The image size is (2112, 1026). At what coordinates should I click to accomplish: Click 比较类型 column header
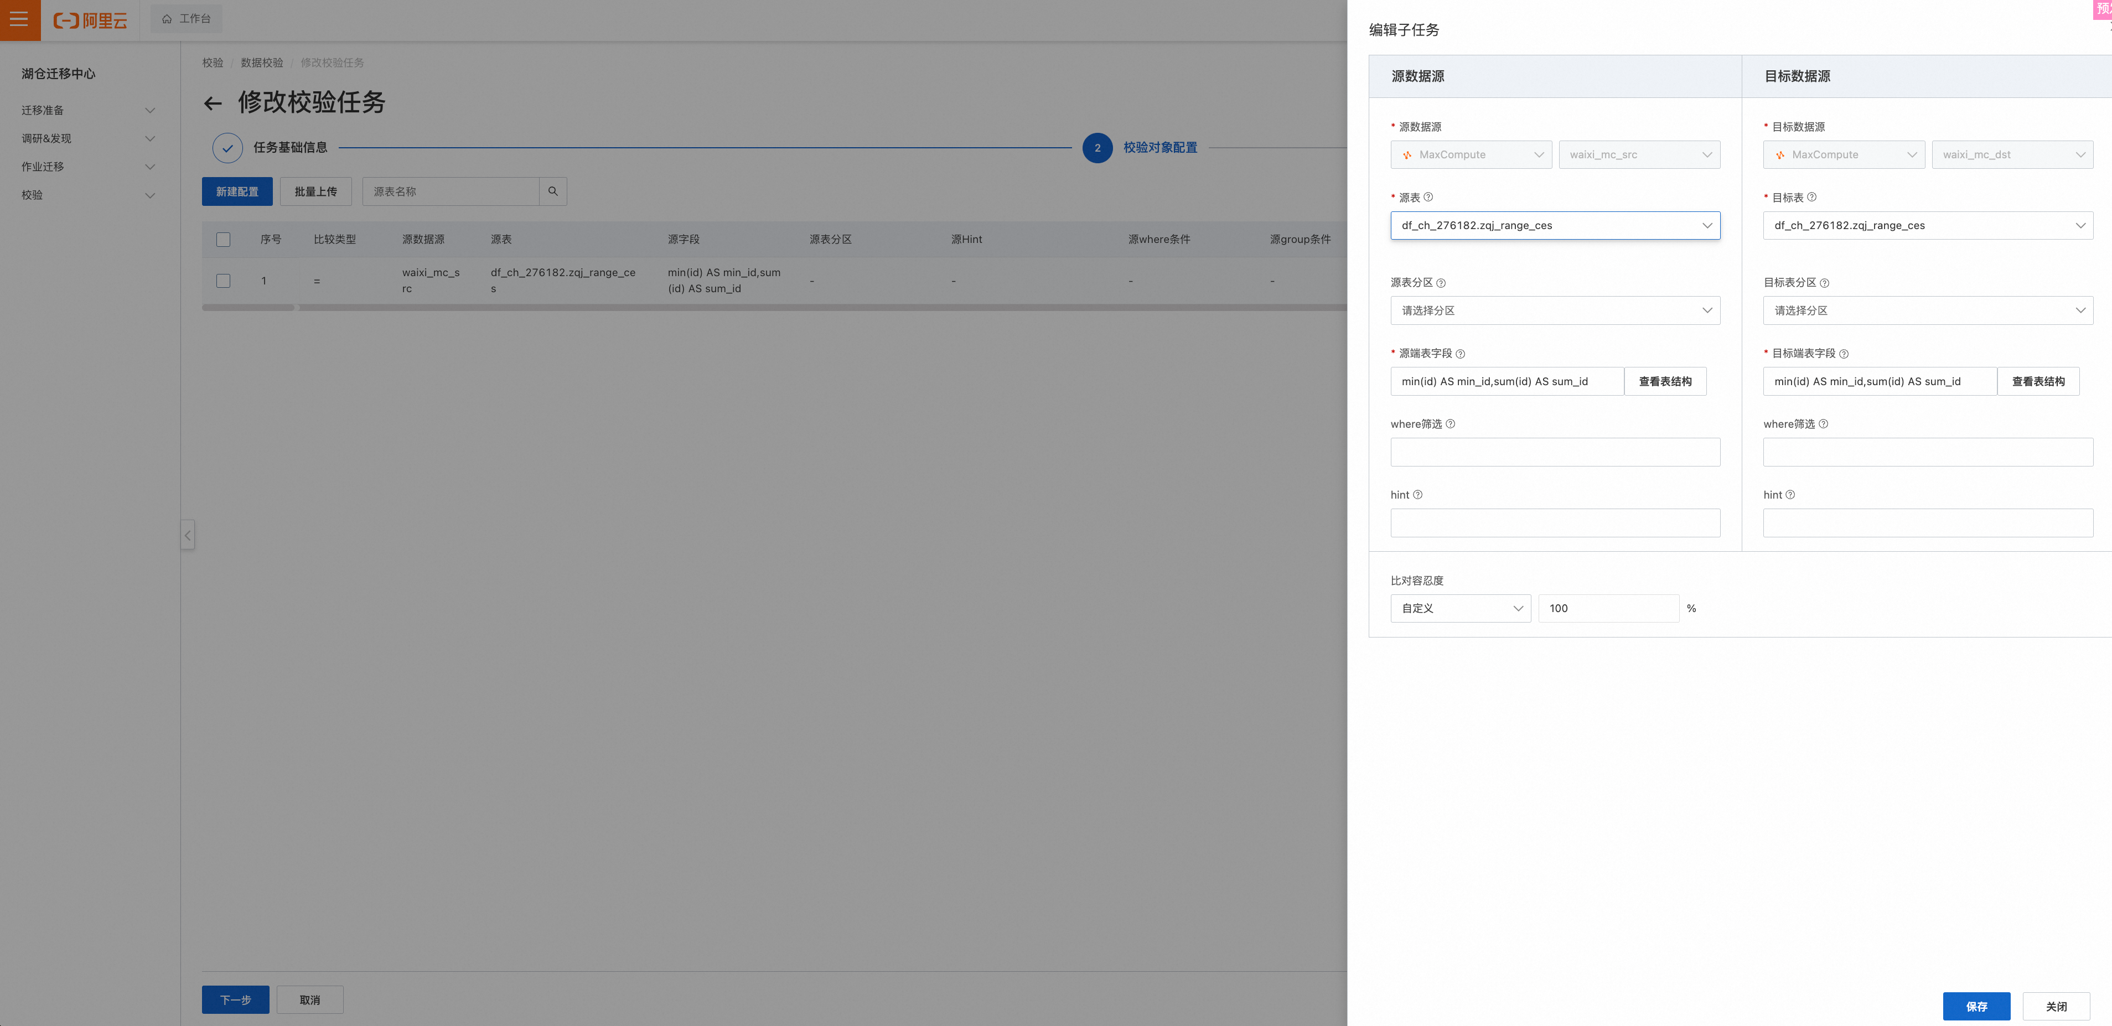pyautogui.click(x=334, y=239)
